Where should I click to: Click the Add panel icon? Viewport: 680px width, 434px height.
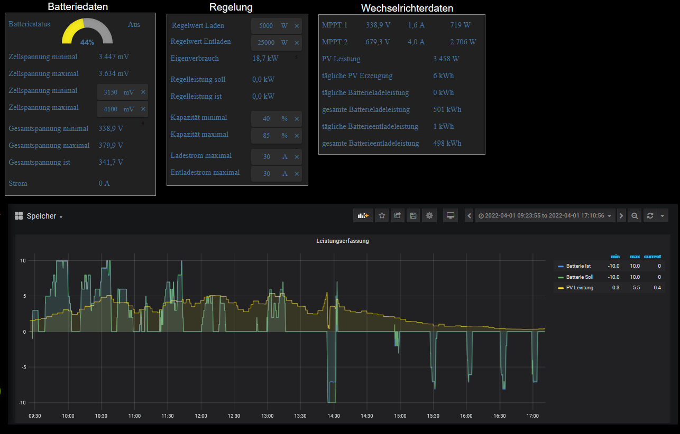click(363, 215)
